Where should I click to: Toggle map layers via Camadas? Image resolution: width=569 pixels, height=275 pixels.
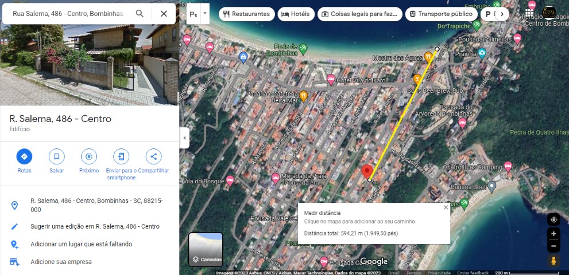point(206,250)
